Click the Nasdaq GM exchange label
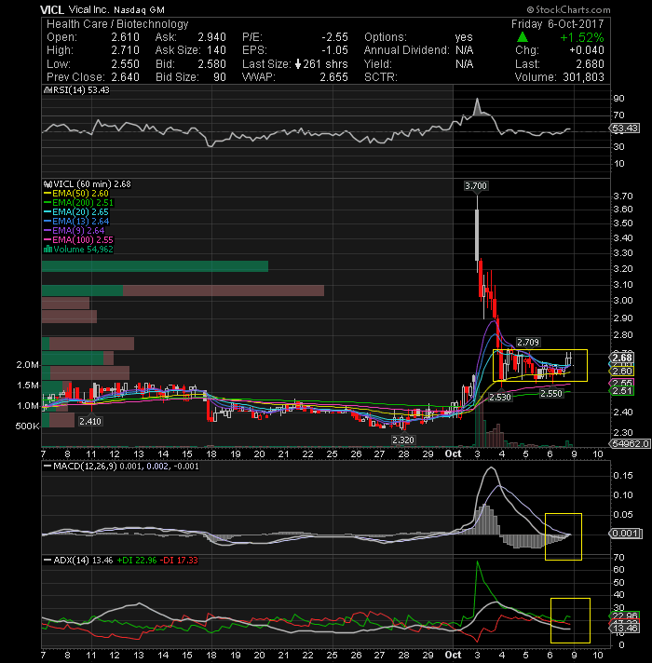The height and width of the screenshot is (663, 652). click(139, 9)
